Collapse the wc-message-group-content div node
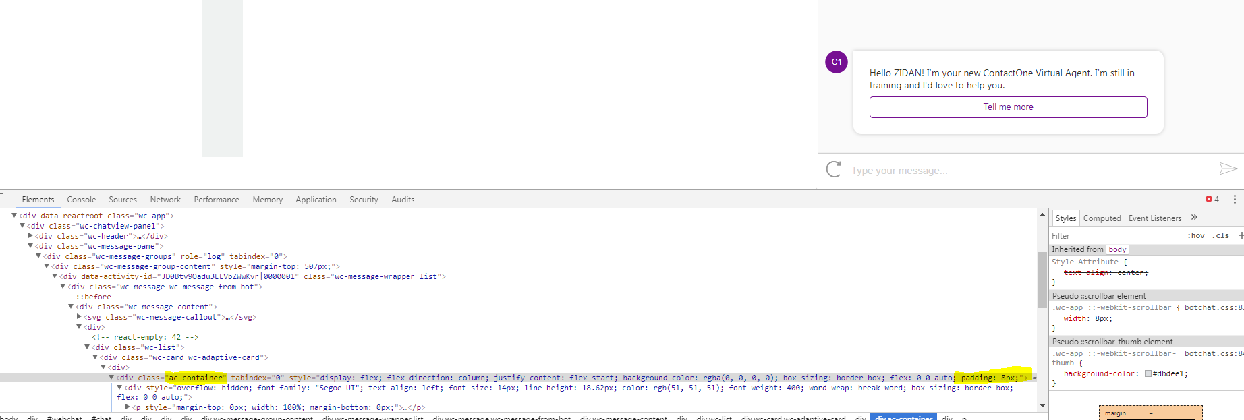 pyautogui.click(x=47, y=266)
